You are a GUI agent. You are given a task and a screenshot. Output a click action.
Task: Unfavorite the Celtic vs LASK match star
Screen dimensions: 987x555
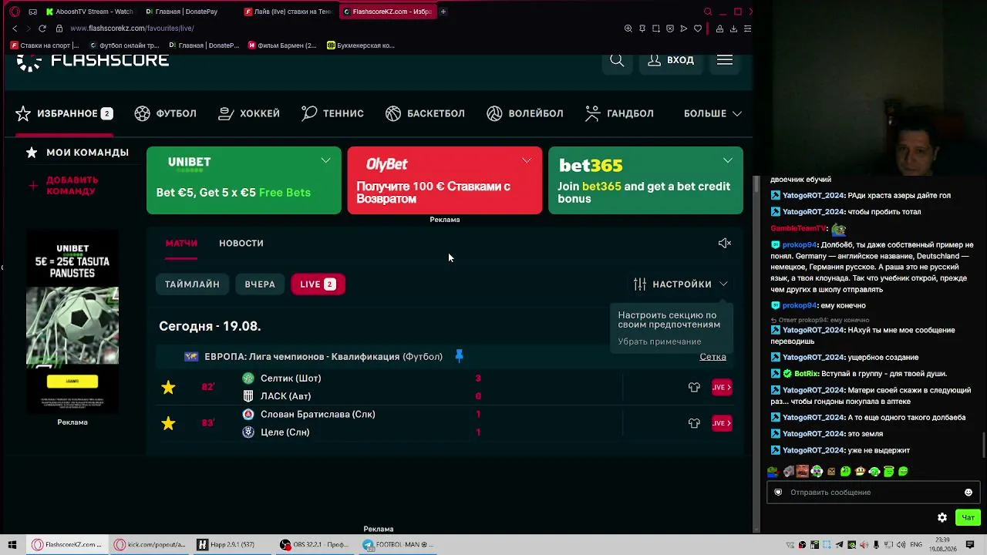168,387
